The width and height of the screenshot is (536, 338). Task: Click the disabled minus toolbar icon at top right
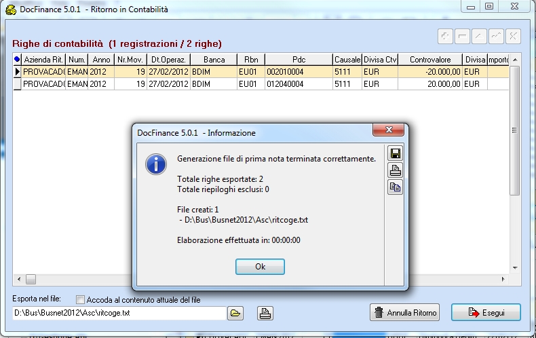(462, 36)
